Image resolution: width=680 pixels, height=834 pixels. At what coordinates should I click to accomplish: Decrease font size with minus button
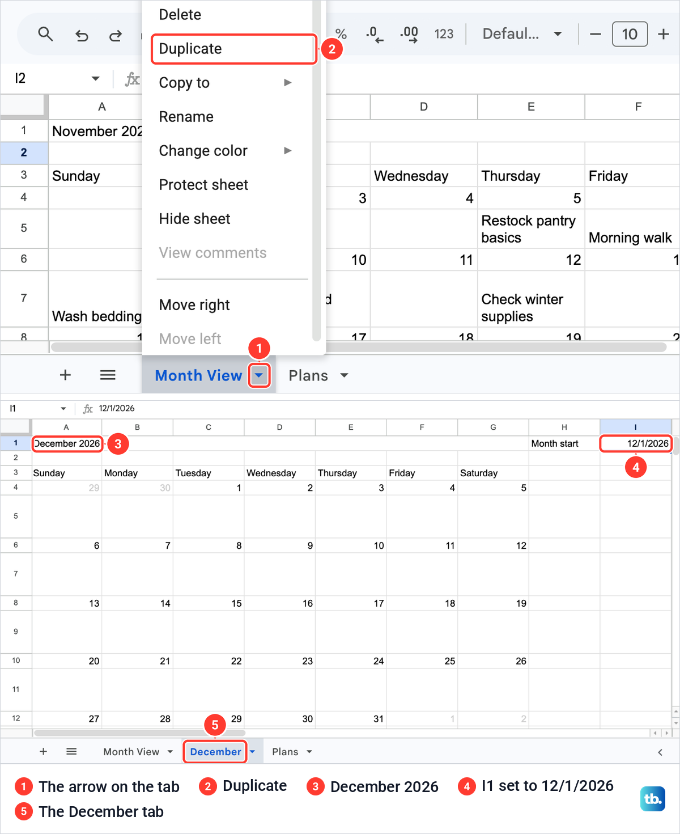click(595, 34)
